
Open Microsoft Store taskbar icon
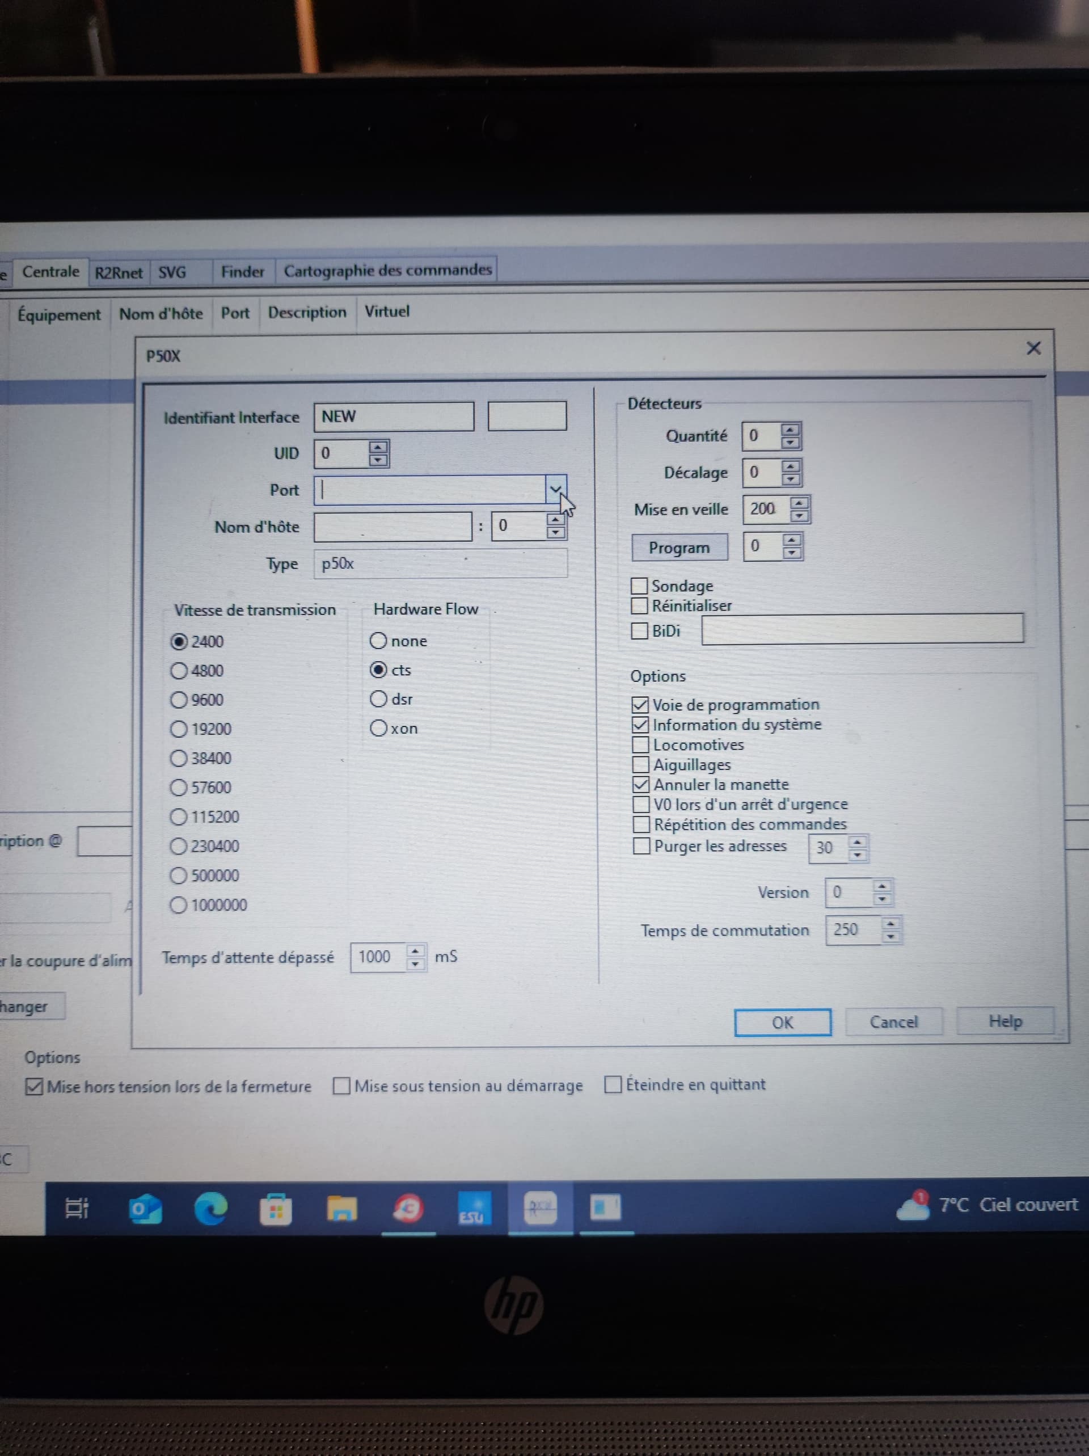click(x=276, y=1210)
